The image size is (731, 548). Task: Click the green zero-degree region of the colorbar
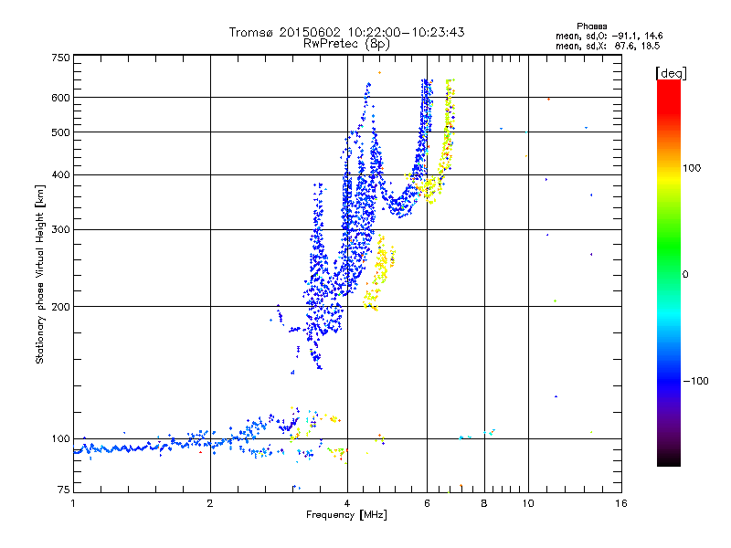(669, 273)
